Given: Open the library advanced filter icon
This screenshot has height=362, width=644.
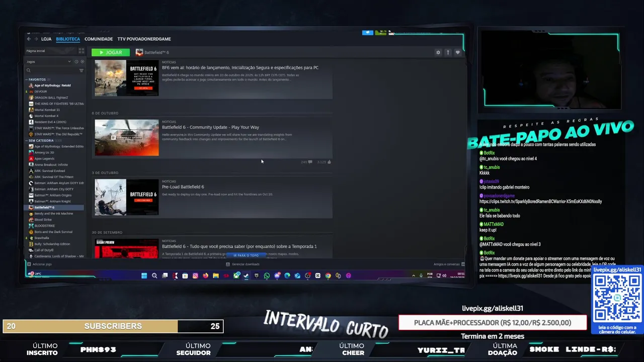Looking at the screenshot, I should coord(82,70).
